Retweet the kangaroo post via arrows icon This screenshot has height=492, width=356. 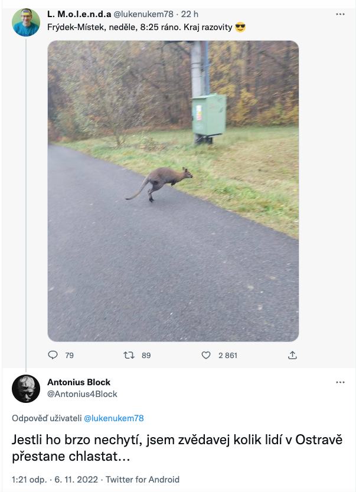pyautogui.click(x=129, y=355)
